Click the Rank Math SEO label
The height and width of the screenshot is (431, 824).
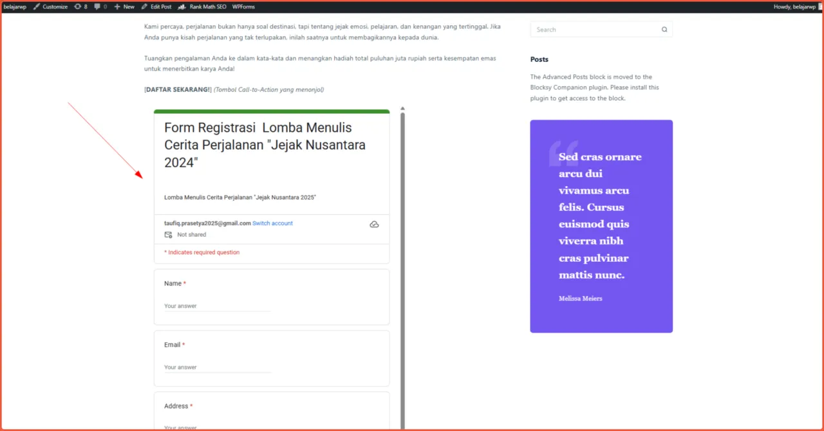[x=208, y=6]
